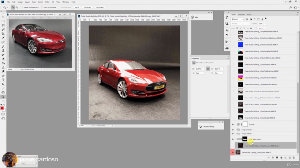Select the Horizontal Type tool
Viewport: 300px width, 168px height.
pos(3,80)
